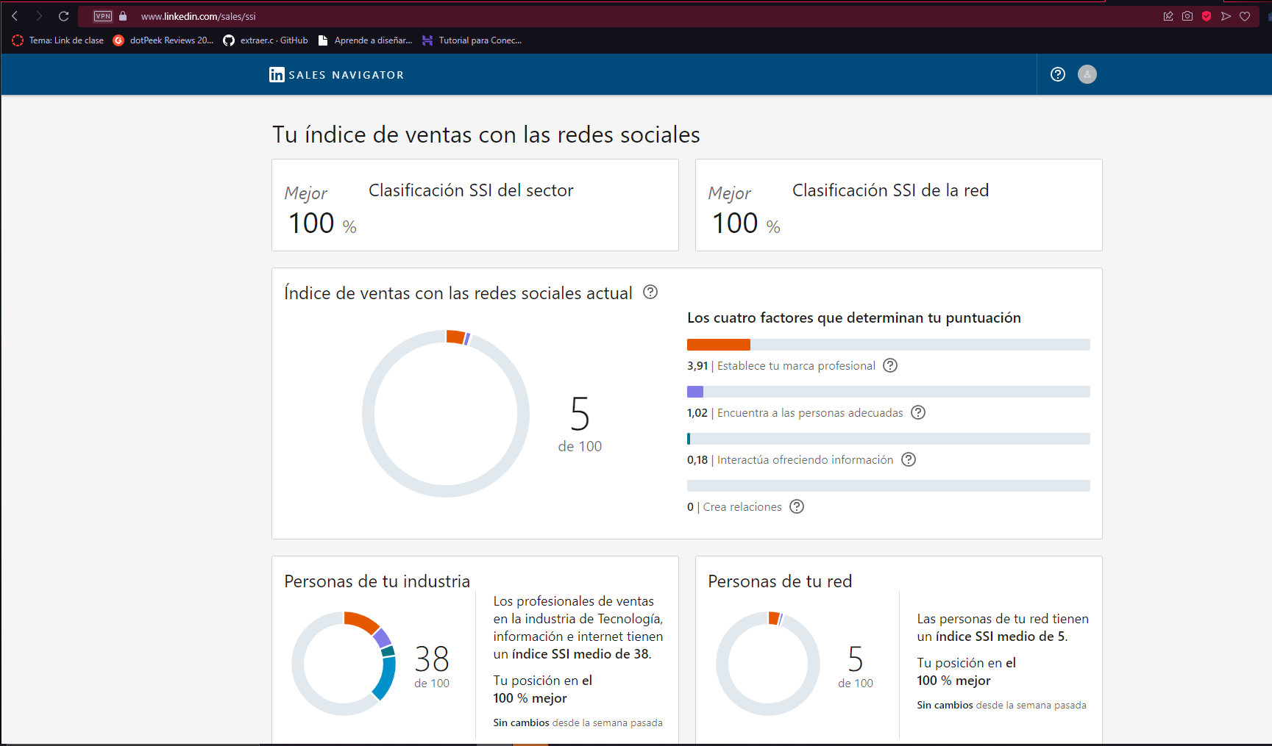Image resolution: width=1272 pixels, height=746 pixels.
Task: Go back using the browser back arrow
Action: point(15,16)
